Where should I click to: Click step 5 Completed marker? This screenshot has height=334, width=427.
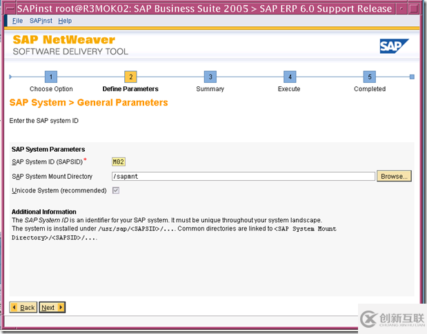pyautogui.click(x=370, y=77)
